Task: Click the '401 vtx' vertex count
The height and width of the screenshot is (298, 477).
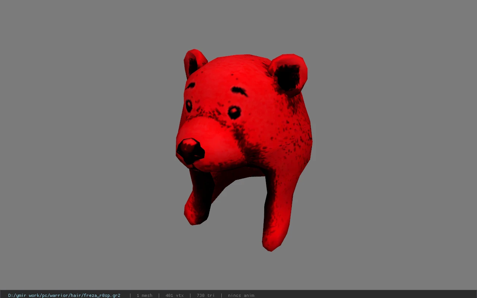Action: click(x=174, y=295)
